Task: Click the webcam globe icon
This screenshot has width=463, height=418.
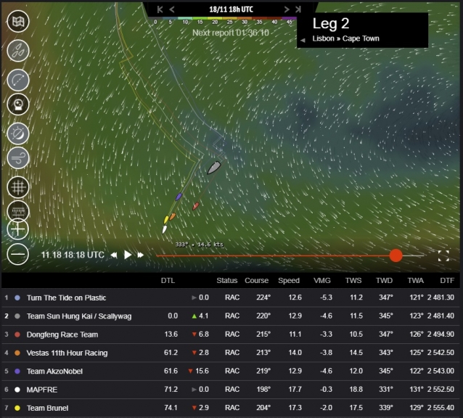Action: 18,104
